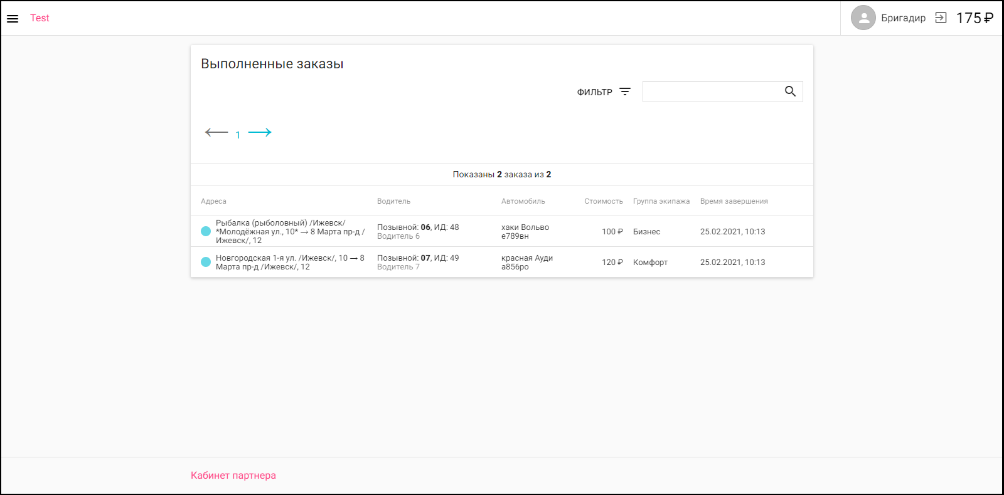This screenshot has height=495, width=1004.
Task: Go to next page with right arrow
Action: 260,132
